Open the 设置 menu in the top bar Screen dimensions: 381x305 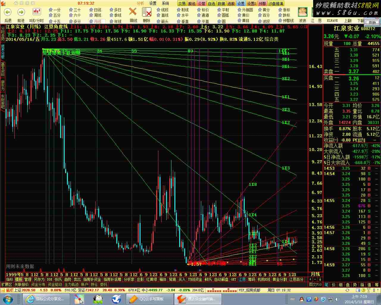coord(153,3)
